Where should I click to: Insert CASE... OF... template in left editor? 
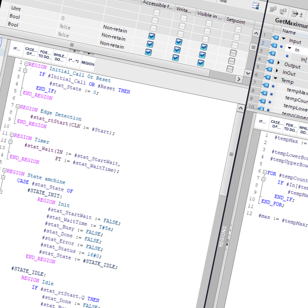(x=31, y=51)
